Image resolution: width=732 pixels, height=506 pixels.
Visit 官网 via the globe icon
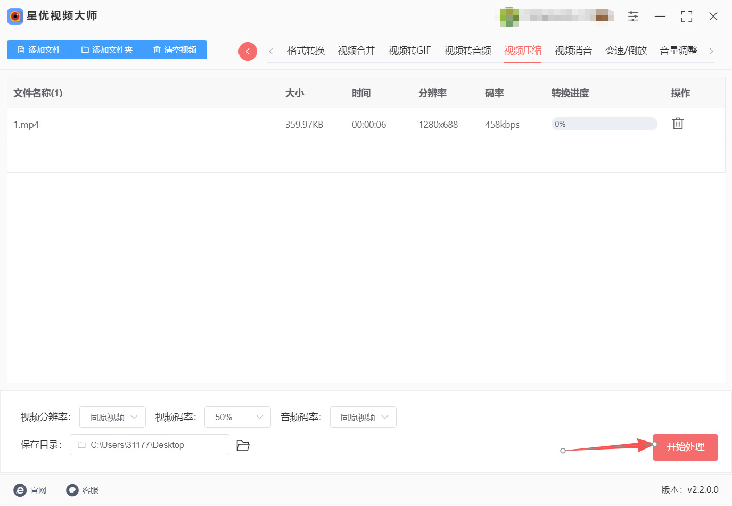pos(20,490)
